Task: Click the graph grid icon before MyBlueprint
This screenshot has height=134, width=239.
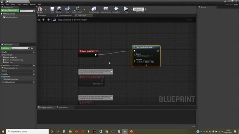Action: pos(55,20)
